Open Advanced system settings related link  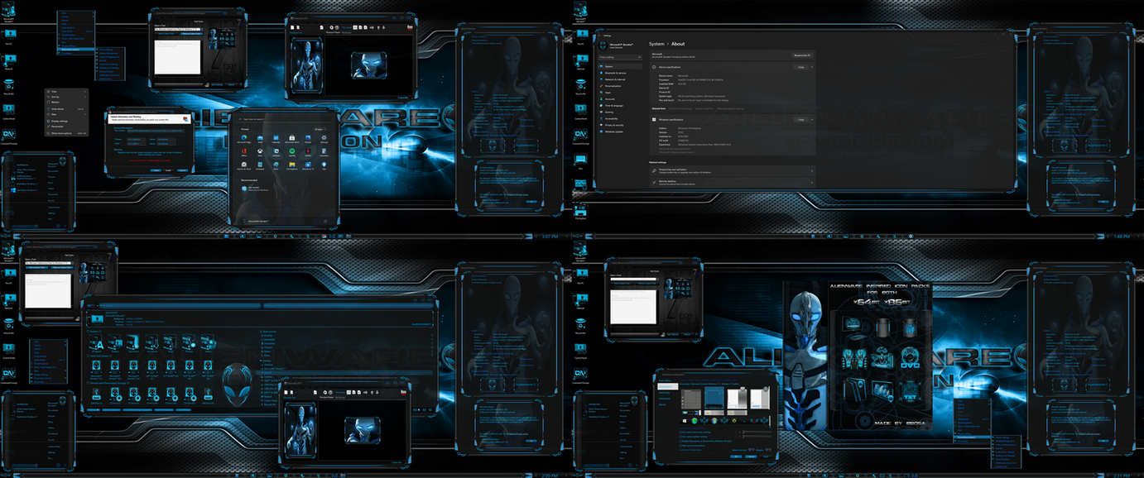point(730,108)
